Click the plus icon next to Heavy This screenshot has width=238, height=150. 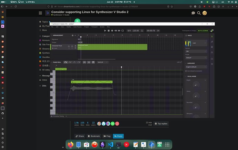205,91
